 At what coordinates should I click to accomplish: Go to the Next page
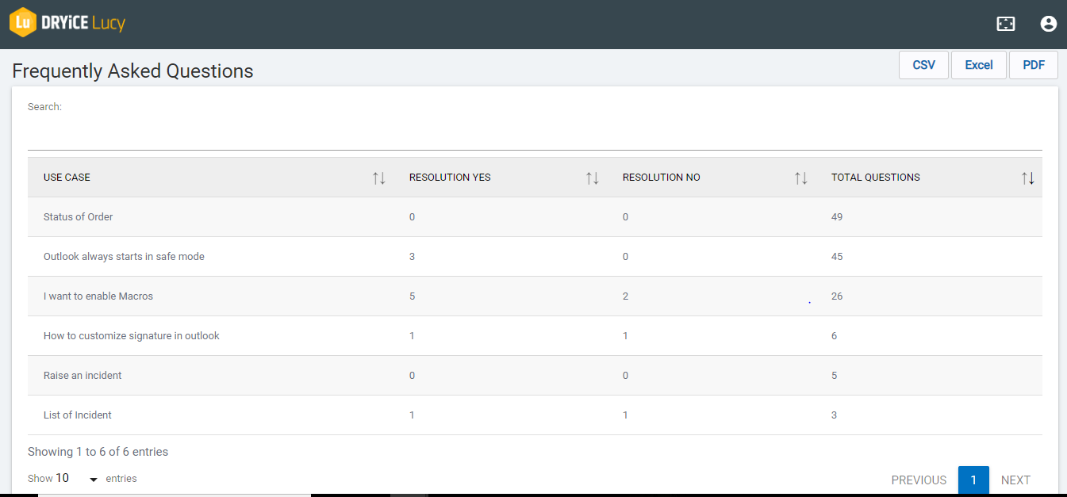point(1015,480)
